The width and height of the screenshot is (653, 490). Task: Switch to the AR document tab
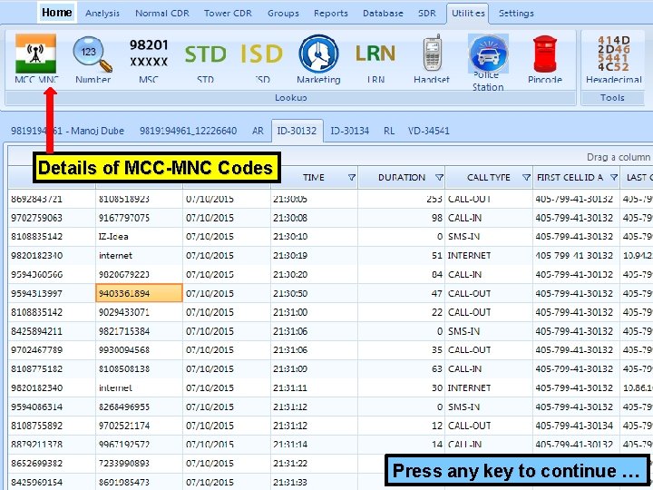(x=258, y=131)
